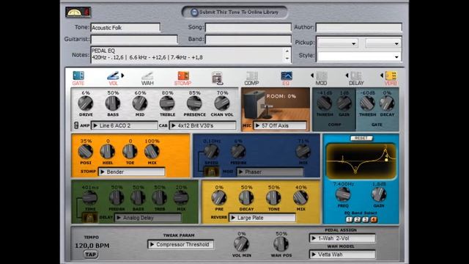Click the Notes scrollbar down arrow
This screenshot has width=469, height=264.
[x=287, y=59]
